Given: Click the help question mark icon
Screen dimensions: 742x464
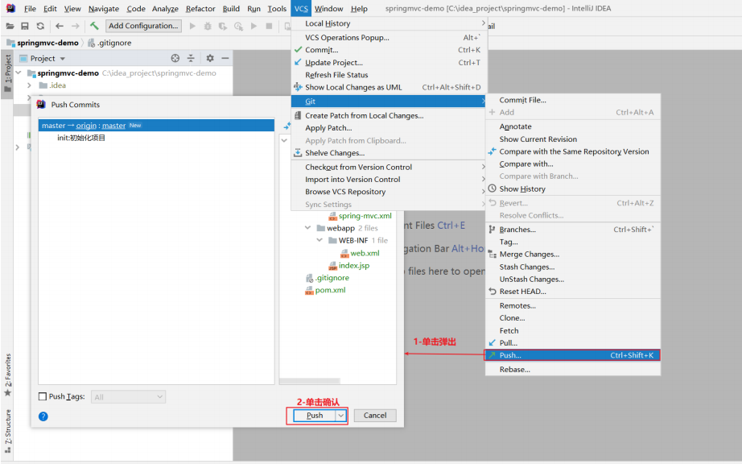Looking at the screenshot, I should tap(43, 416).
